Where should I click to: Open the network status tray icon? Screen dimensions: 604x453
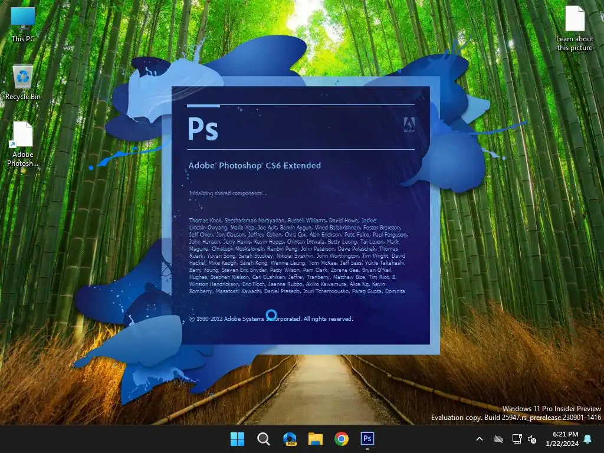click(x=517, y=439)
